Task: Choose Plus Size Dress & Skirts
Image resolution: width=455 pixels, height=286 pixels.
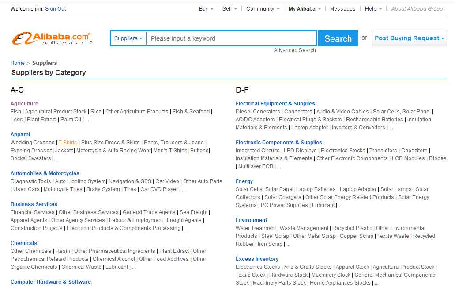Action: 110,143
